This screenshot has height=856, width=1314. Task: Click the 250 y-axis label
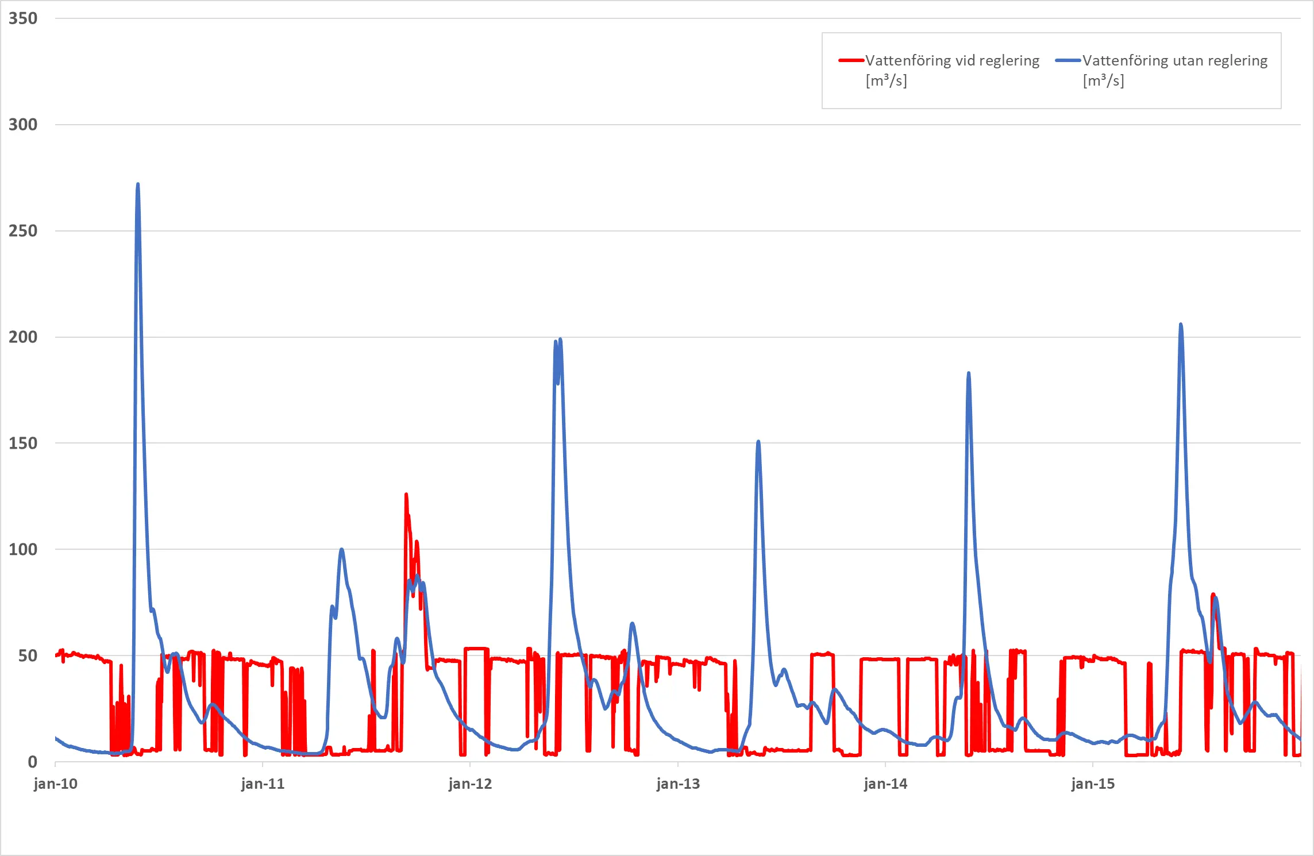pos(23,231)
